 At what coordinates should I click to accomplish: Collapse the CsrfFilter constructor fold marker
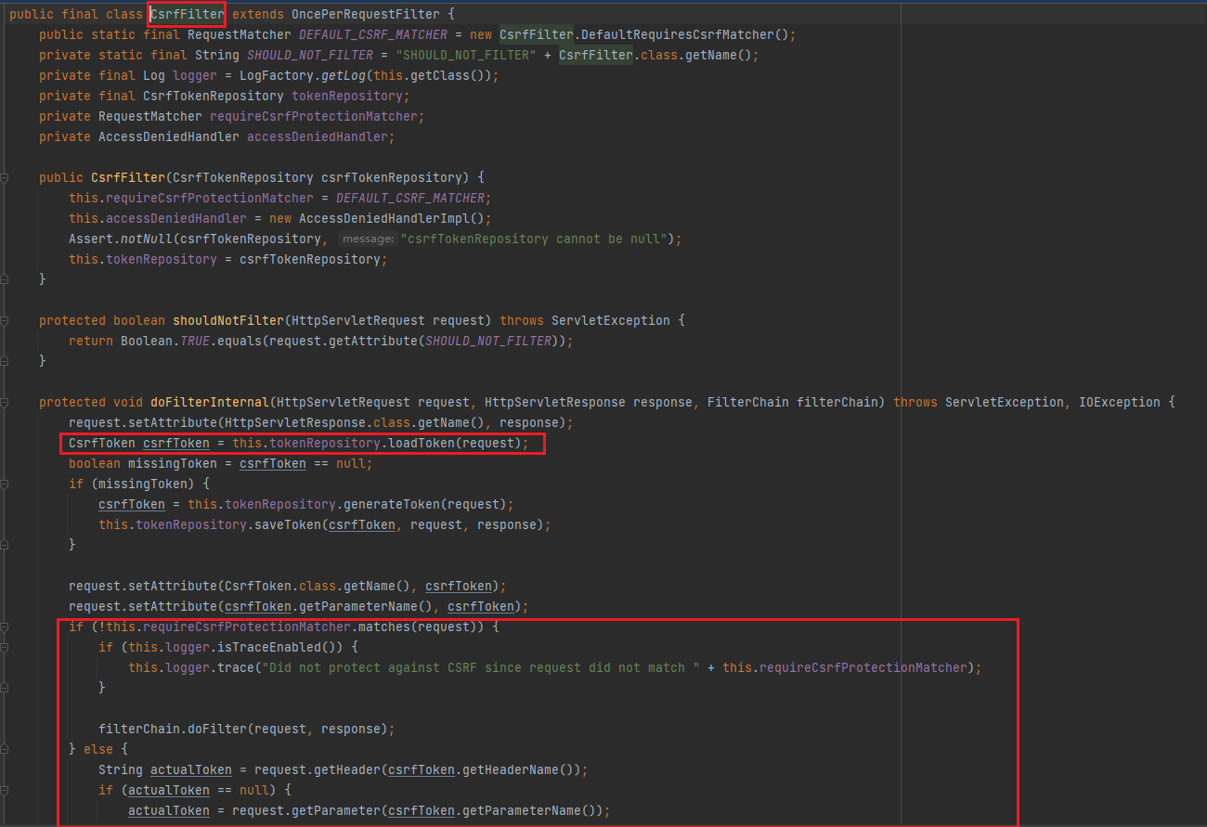tap(5, 177)
